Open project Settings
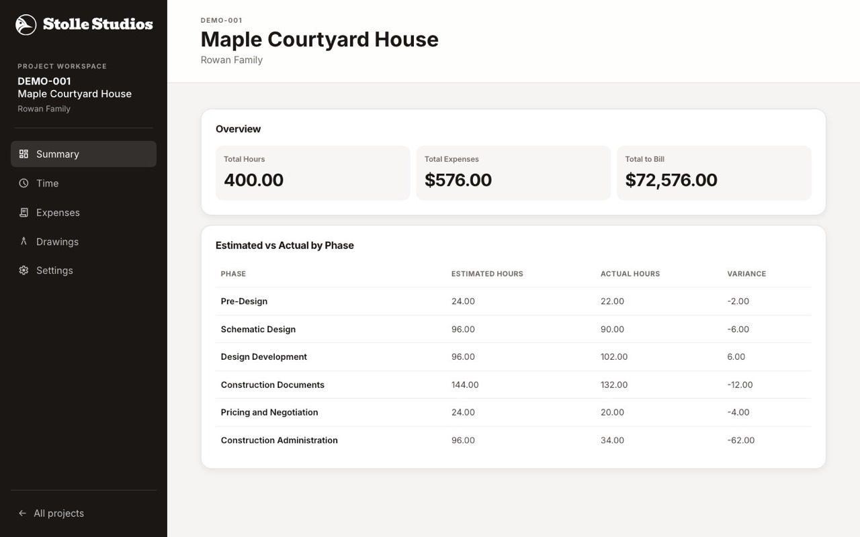Screen dimensions: 860x537 pyautogui.click(x=83, y=271)
